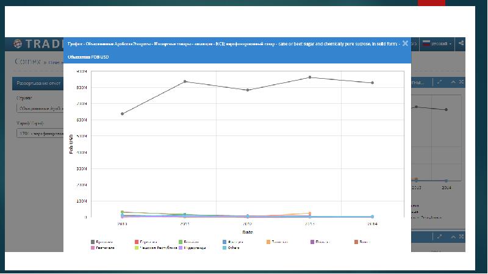
Task: Click the 2014 label on background chart
Action: [447, 188]
